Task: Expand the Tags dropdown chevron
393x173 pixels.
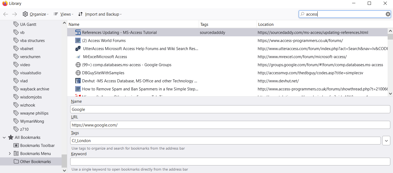Action: point(386,141)
